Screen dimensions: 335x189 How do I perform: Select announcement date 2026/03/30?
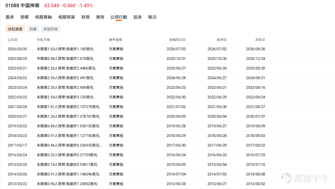click(17, 49)
